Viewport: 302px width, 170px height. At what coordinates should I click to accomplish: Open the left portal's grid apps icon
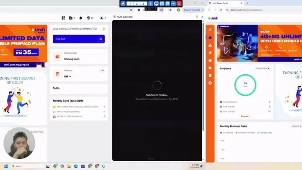pos(63,18)
